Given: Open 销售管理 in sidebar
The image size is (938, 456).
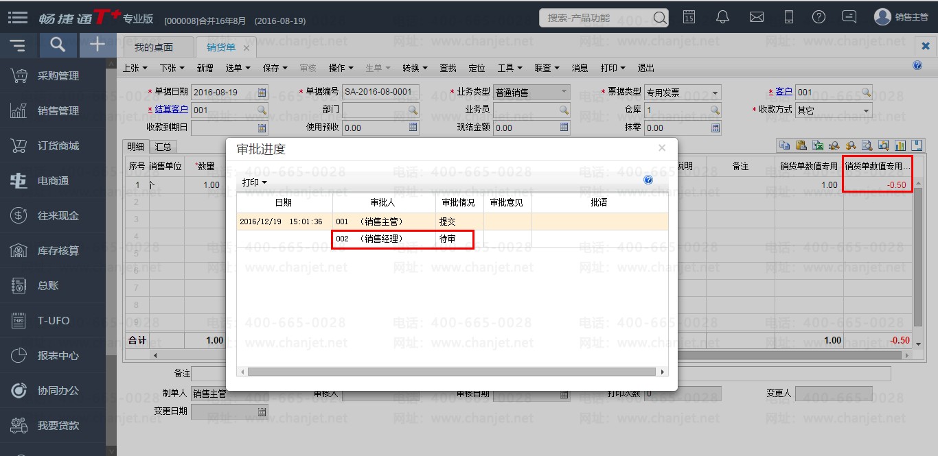Looking at the screenshot, I should [53, 110].
